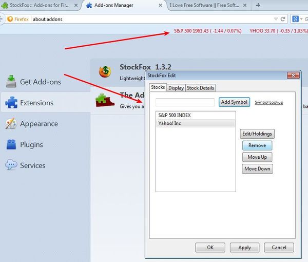Open the URL history dropdown arrow

pos(276,19)
